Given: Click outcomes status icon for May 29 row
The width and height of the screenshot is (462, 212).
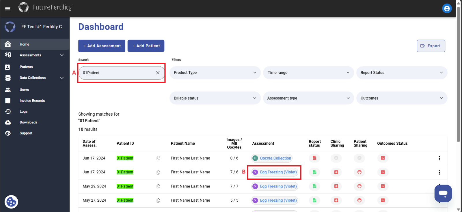Looking at the screenshot, I should pos(383,186).
